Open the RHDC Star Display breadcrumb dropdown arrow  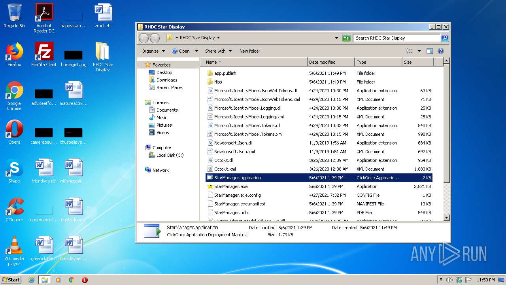218,38
